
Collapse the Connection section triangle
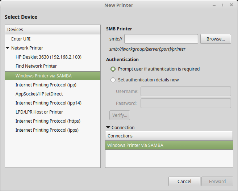(108, 127)
